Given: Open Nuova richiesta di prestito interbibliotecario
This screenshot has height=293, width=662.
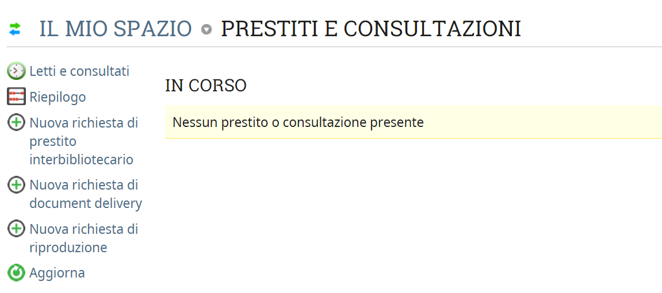Looking at the screenshot, I should pos(83,141).
